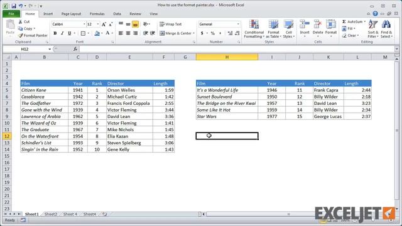
Task: Click the Insert cells button
Action: tap(305, 29)
